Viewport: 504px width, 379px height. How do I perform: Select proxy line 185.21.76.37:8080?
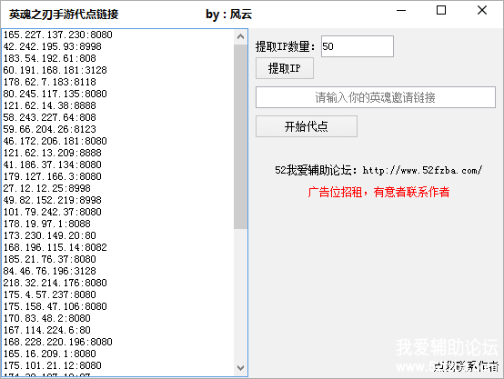tap(50, 260)
